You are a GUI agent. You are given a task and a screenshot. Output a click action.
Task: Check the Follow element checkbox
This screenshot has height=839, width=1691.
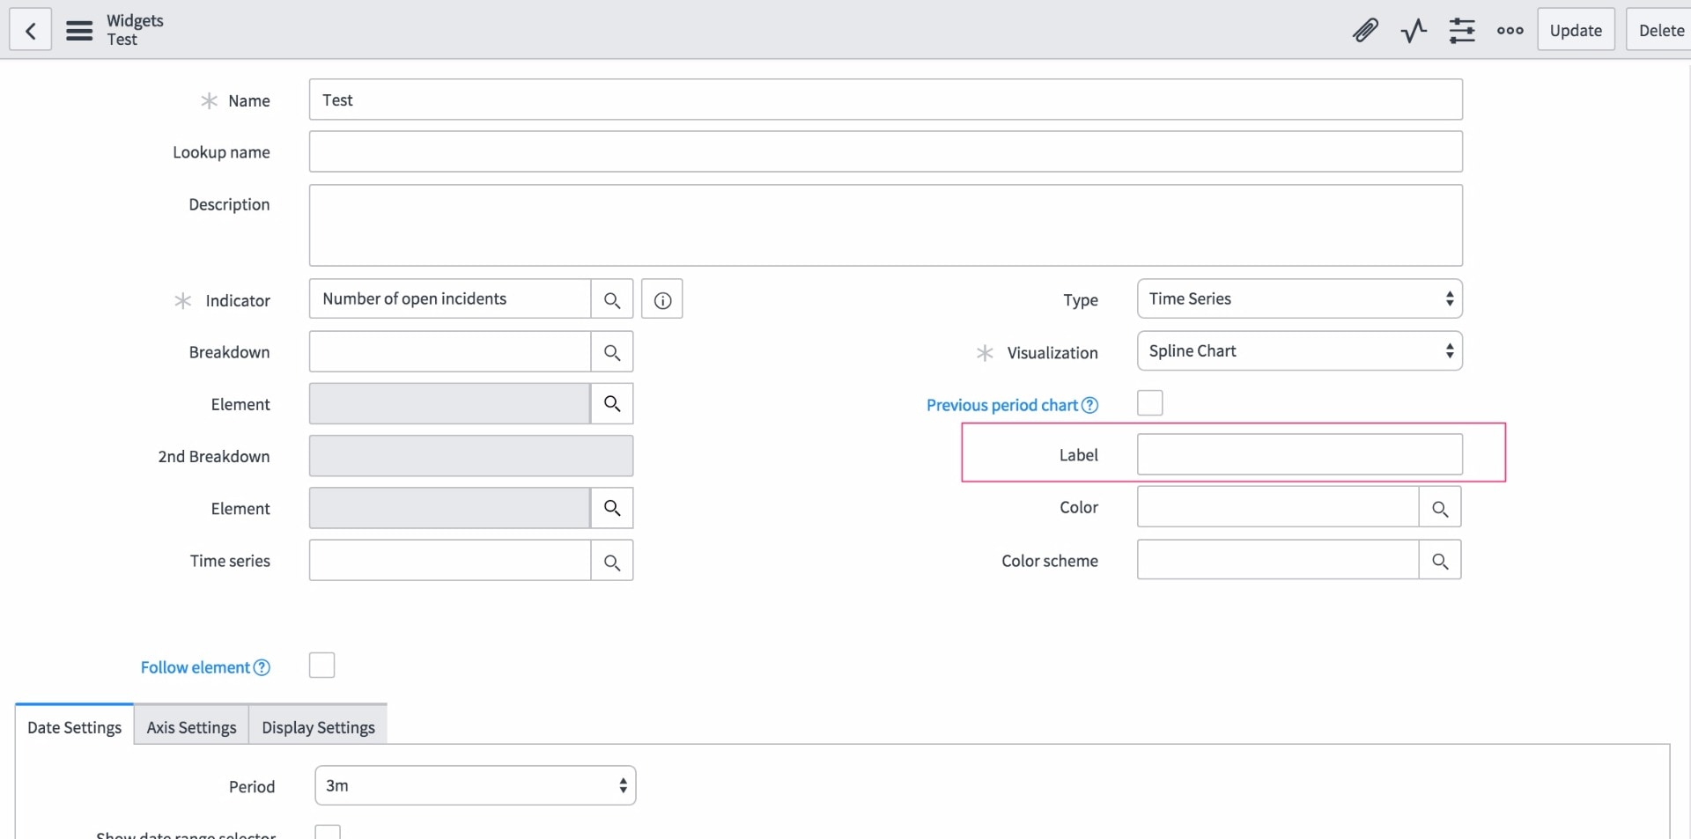click(x=321, y=665)
